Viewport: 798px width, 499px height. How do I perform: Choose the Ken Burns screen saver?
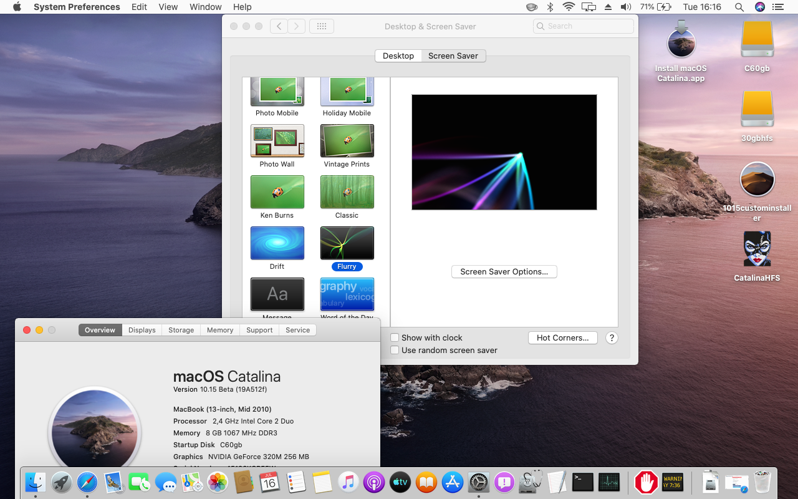click(277, 192)
